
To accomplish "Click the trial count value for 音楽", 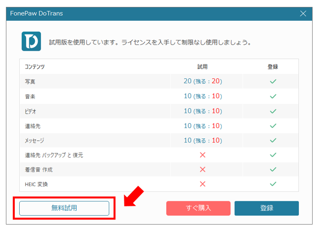I will click(203, 96).
